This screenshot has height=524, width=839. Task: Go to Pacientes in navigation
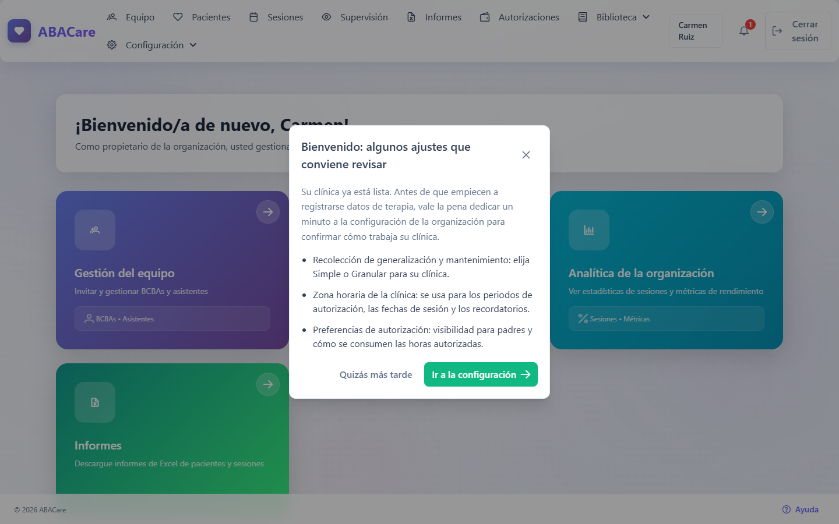(x=202, y=17)
